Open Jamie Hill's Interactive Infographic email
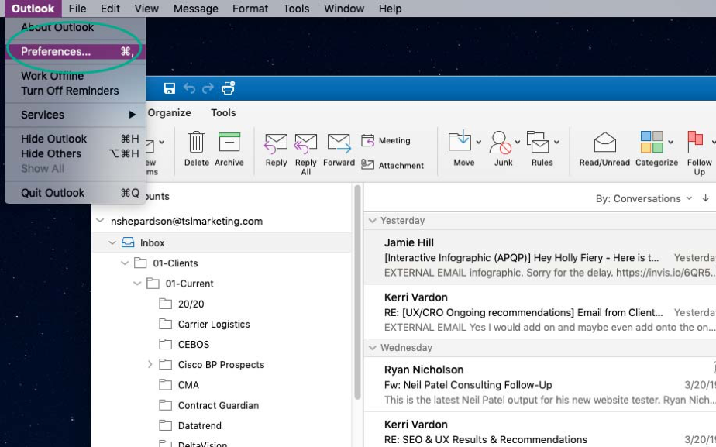 point(540,257)
